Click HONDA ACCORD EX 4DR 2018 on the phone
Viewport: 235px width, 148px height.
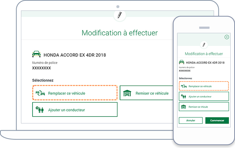click(x=205, y=62)
